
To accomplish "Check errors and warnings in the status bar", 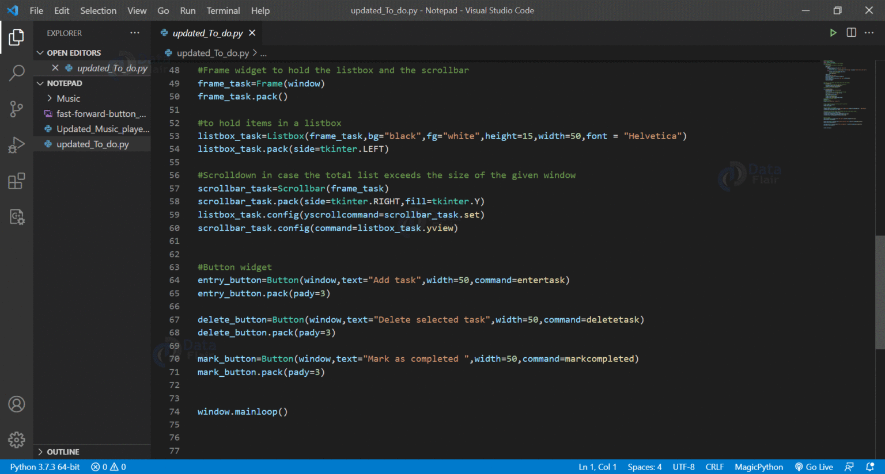I will 108,467.
